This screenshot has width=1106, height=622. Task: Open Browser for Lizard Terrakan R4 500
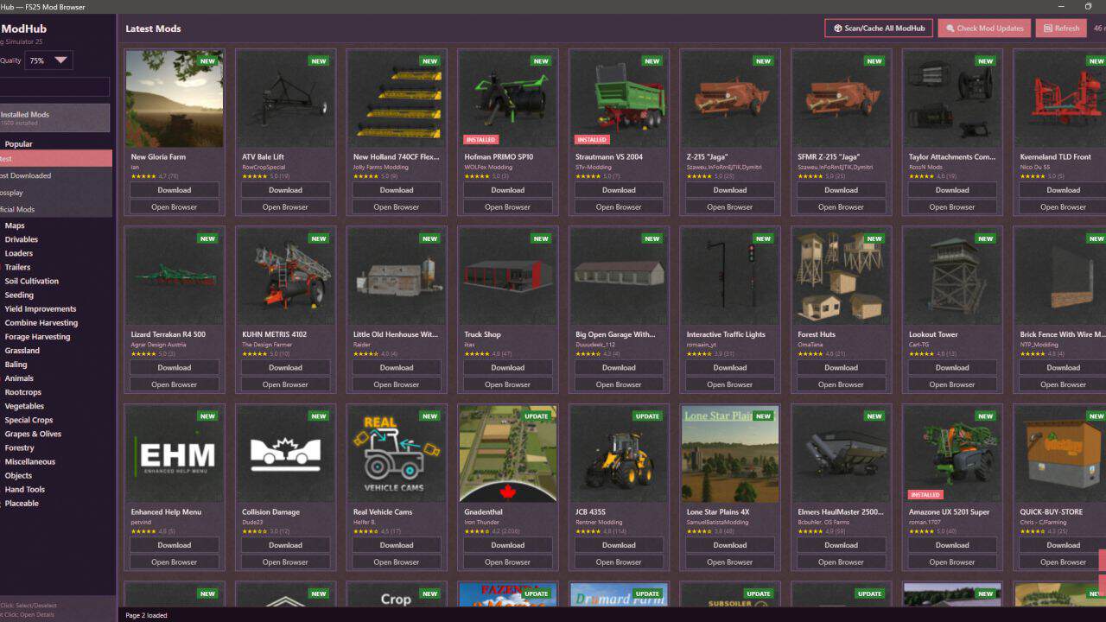175,384
